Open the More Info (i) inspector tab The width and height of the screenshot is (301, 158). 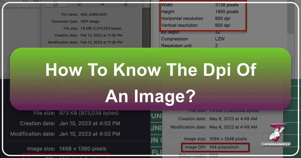pyautogui.click(x=79, y=4)
